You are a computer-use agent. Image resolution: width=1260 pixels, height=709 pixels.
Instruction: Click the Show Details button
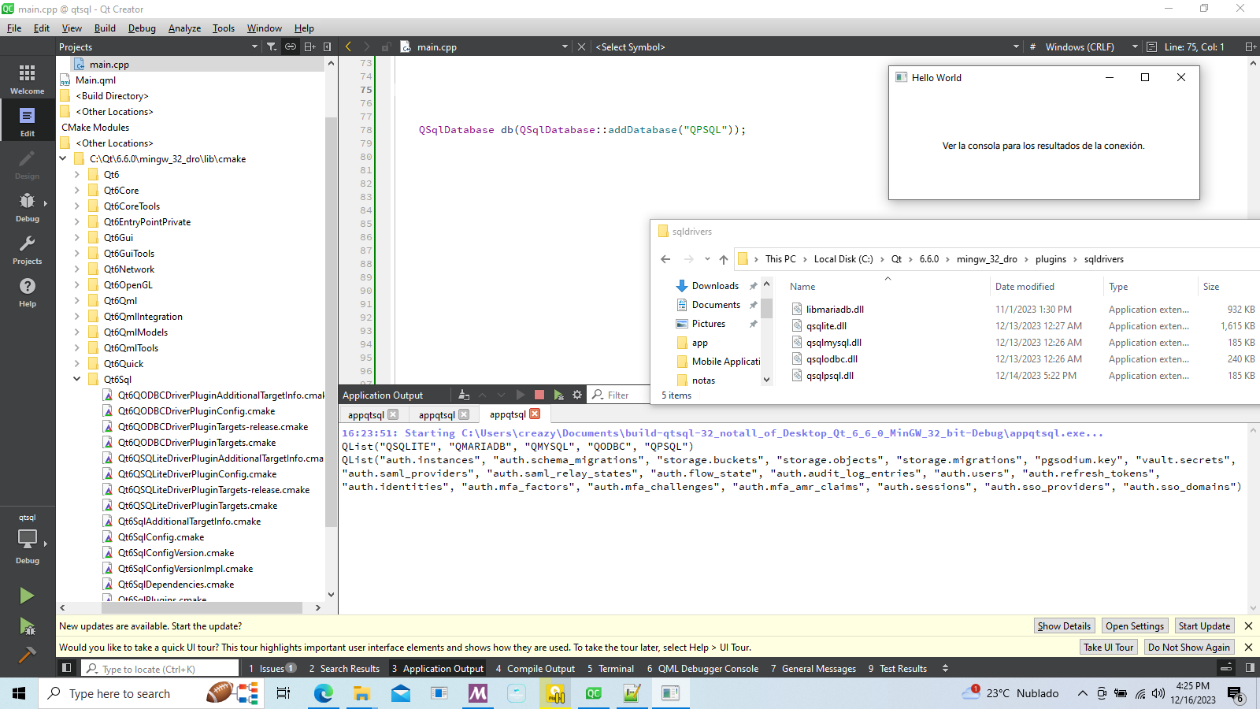[x=1064, y=625]
